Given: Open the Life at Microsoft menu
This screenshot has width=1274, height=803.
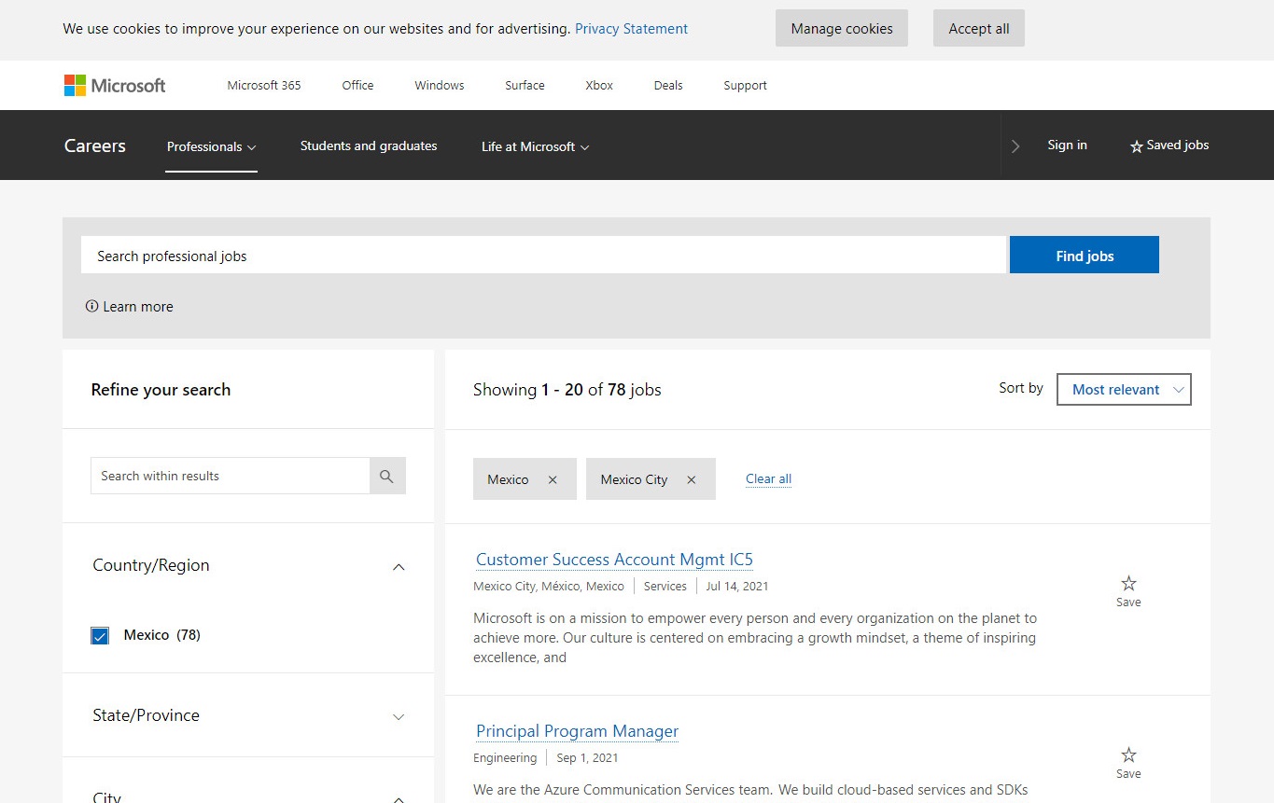Looking at the screenshot, I should (x=535, y=146).
